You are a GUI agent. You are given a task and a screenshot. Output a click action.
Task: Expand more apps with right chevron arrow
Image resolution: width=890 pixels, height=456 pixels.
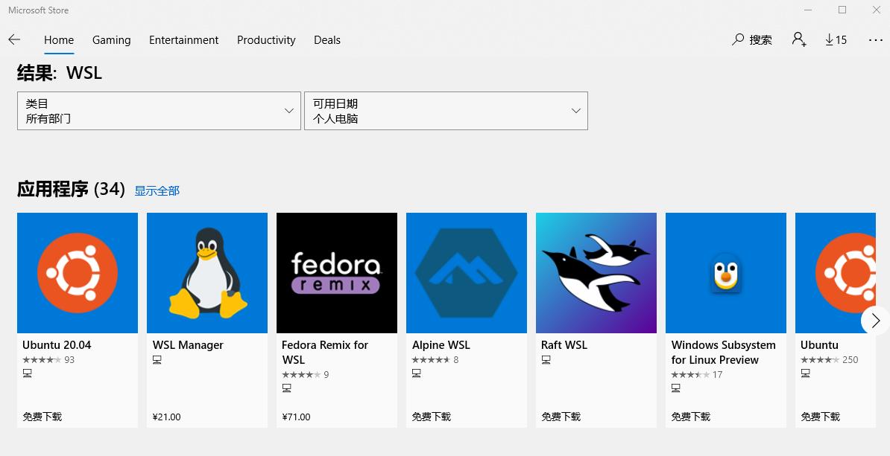[x=874, y=321]
